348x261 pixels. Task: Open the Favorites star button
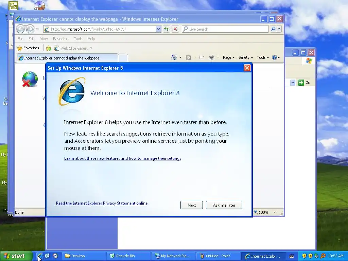(x=28, y=48)
